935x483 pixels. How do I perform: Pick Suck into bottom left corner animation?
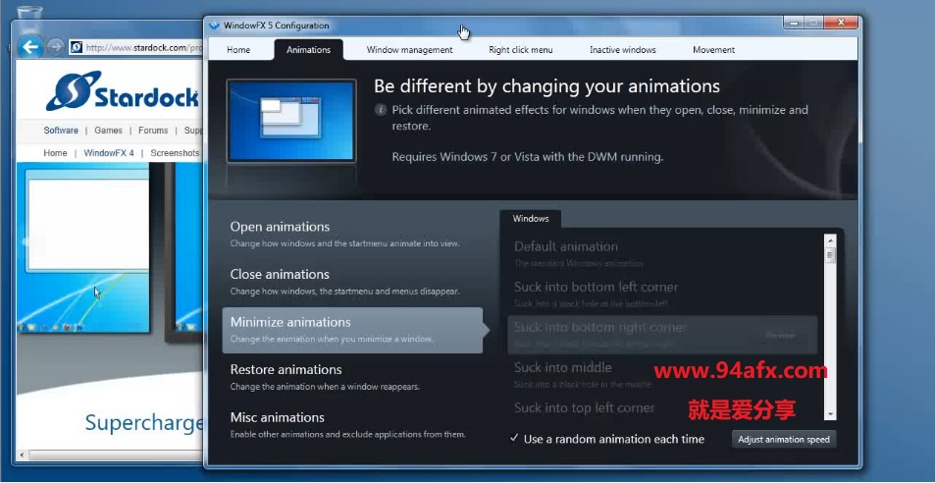(662, 295)
